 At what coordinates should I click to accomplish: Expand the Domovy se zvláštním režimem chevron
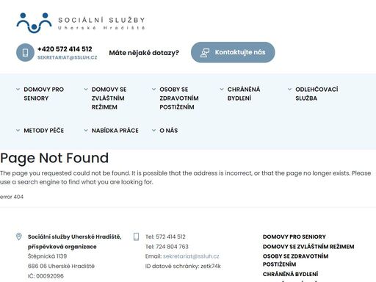86,90
